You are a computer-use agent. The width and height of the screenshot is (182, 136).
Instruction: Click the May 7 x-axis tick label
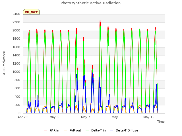[86, 117]
